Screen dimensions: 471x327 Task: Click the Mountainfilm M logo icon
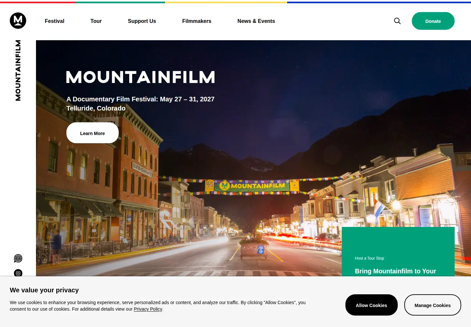[x=18, y=21]
